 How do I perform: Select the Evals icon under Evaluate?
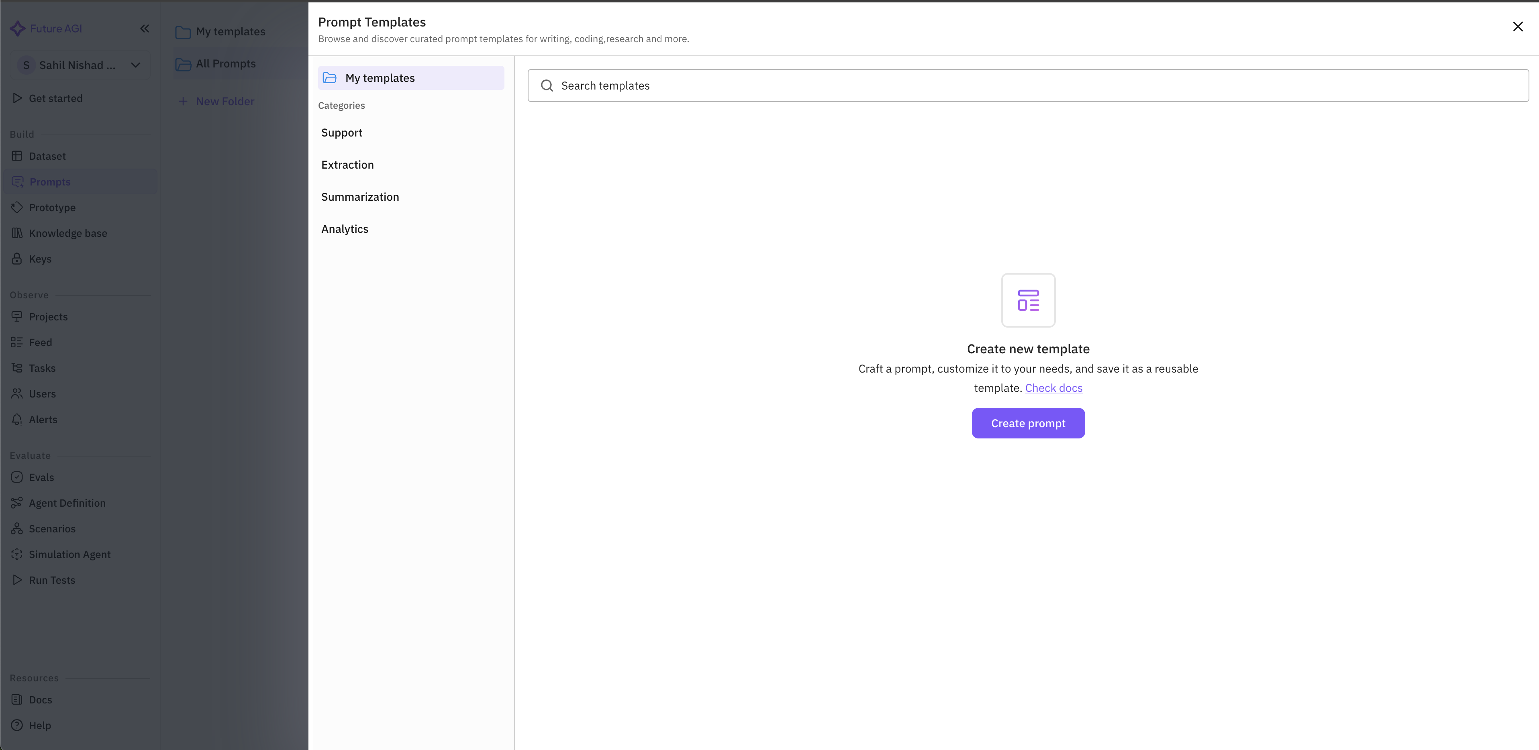(x=17, y=477)
